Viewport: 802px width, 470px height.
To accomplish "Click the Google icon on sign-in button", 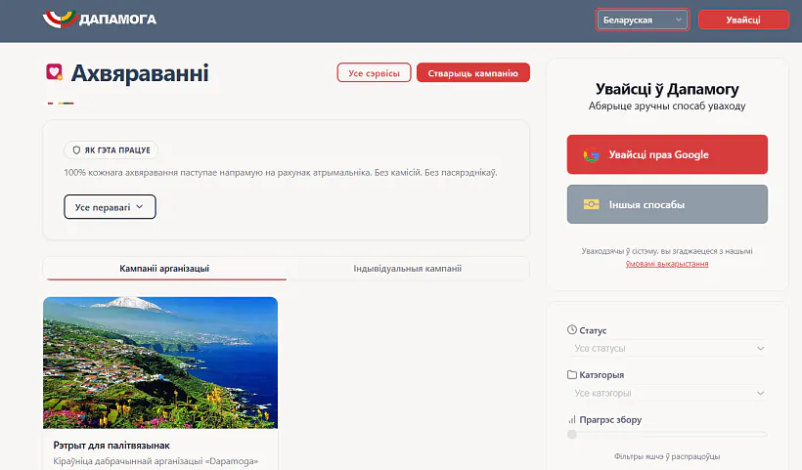I will click(591, 154).
